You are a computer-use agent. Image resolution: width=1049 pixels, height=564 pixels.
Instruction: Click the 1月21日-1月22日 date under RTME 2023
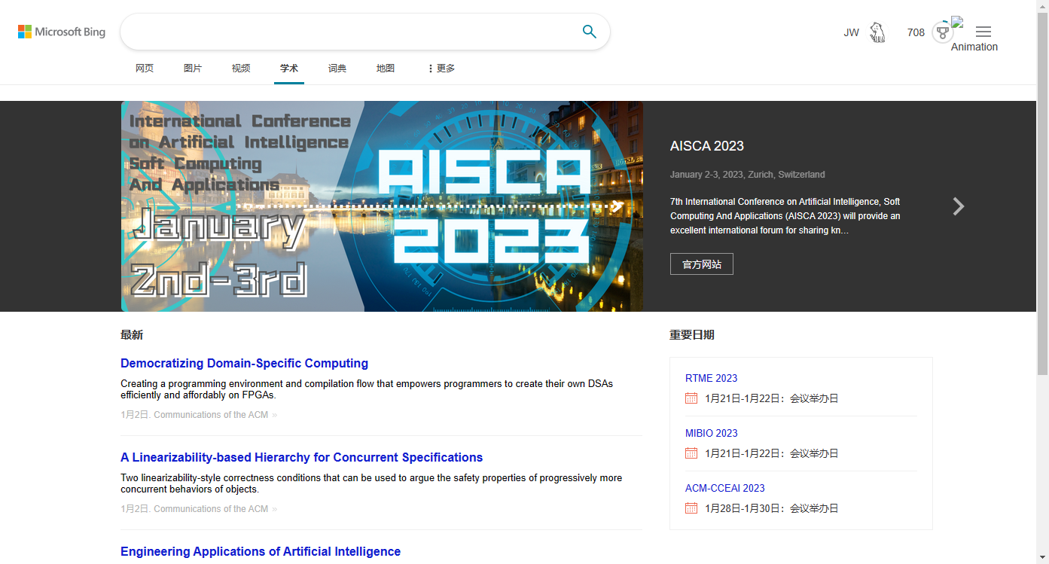click(771, 398)
